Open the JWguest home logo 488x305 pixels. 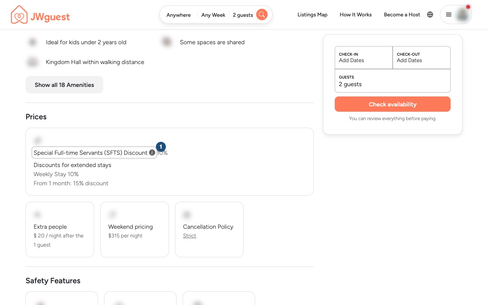click(x=40, y=15)
